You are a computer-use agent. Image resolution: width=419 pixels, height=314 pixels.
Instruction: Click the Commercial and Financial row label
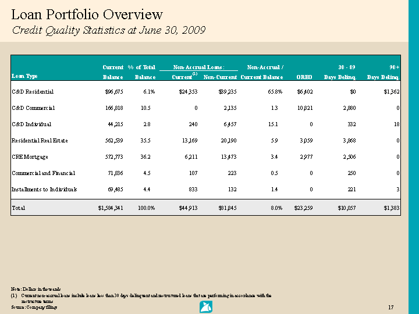coord(44,173)
